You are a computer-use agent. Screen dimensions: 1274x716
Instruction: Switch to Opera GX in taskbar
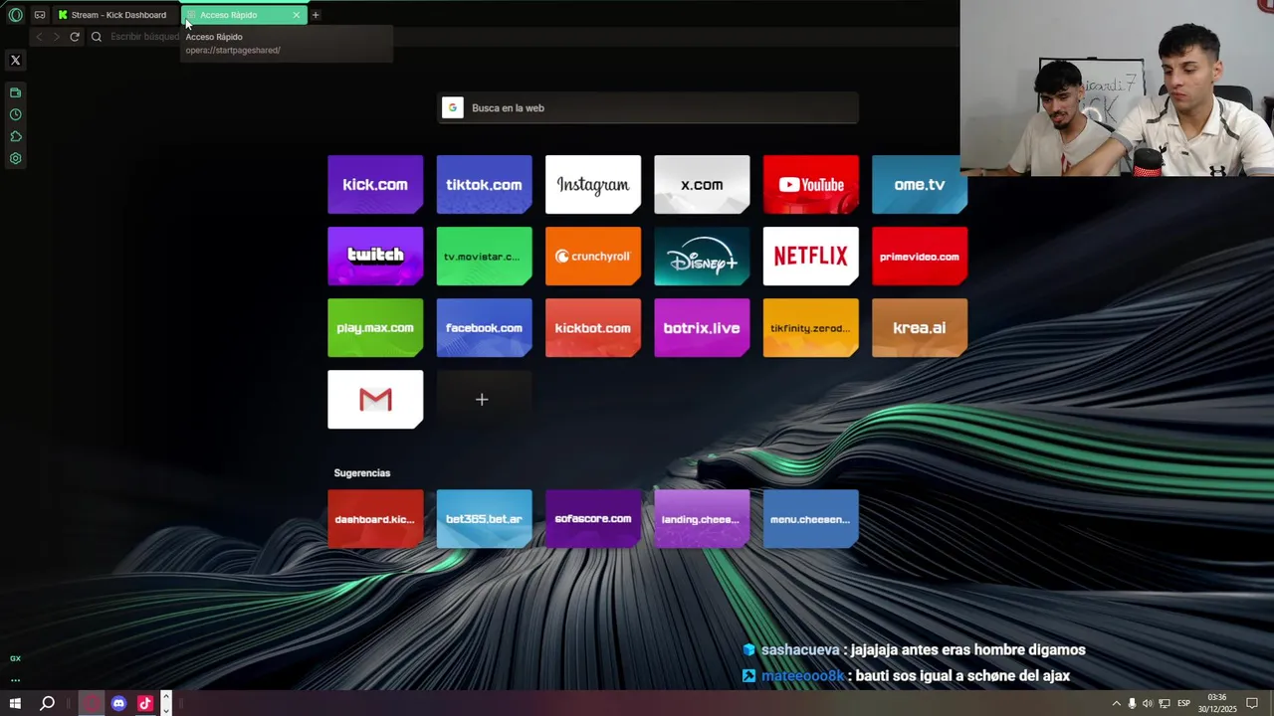93,703
